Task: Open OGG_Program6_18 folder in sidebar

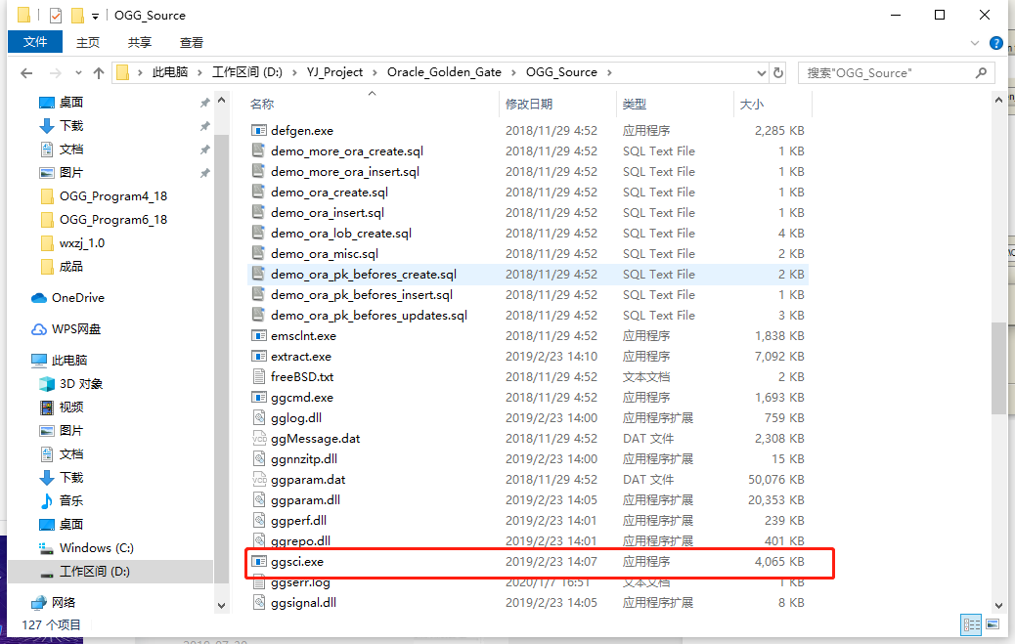Action: click(x=112, y=220)
